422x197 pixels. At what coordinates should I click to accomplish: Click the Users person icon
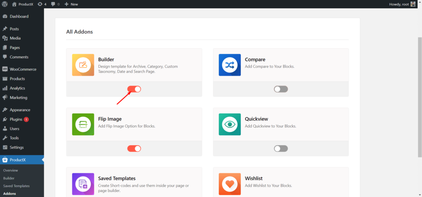pos(5,129)
